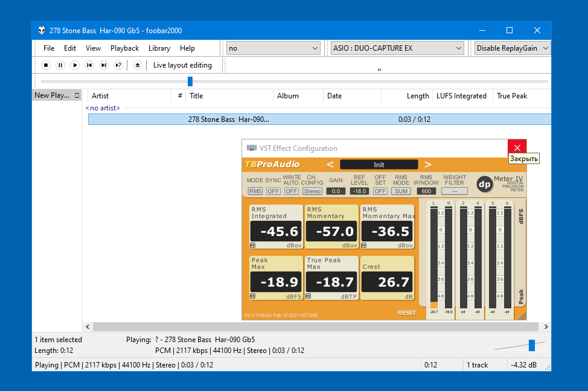This screenshot has width=588, height=391.
Task: Open the Library menu
Action: pyautogui.click(x=159, y=48)
